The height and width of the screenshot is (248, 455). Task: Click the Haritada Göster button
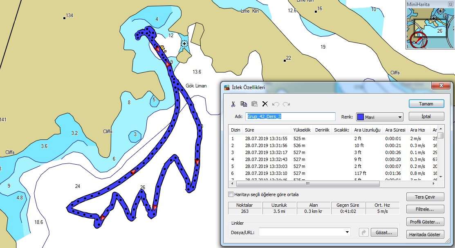(x=425, y=235)
